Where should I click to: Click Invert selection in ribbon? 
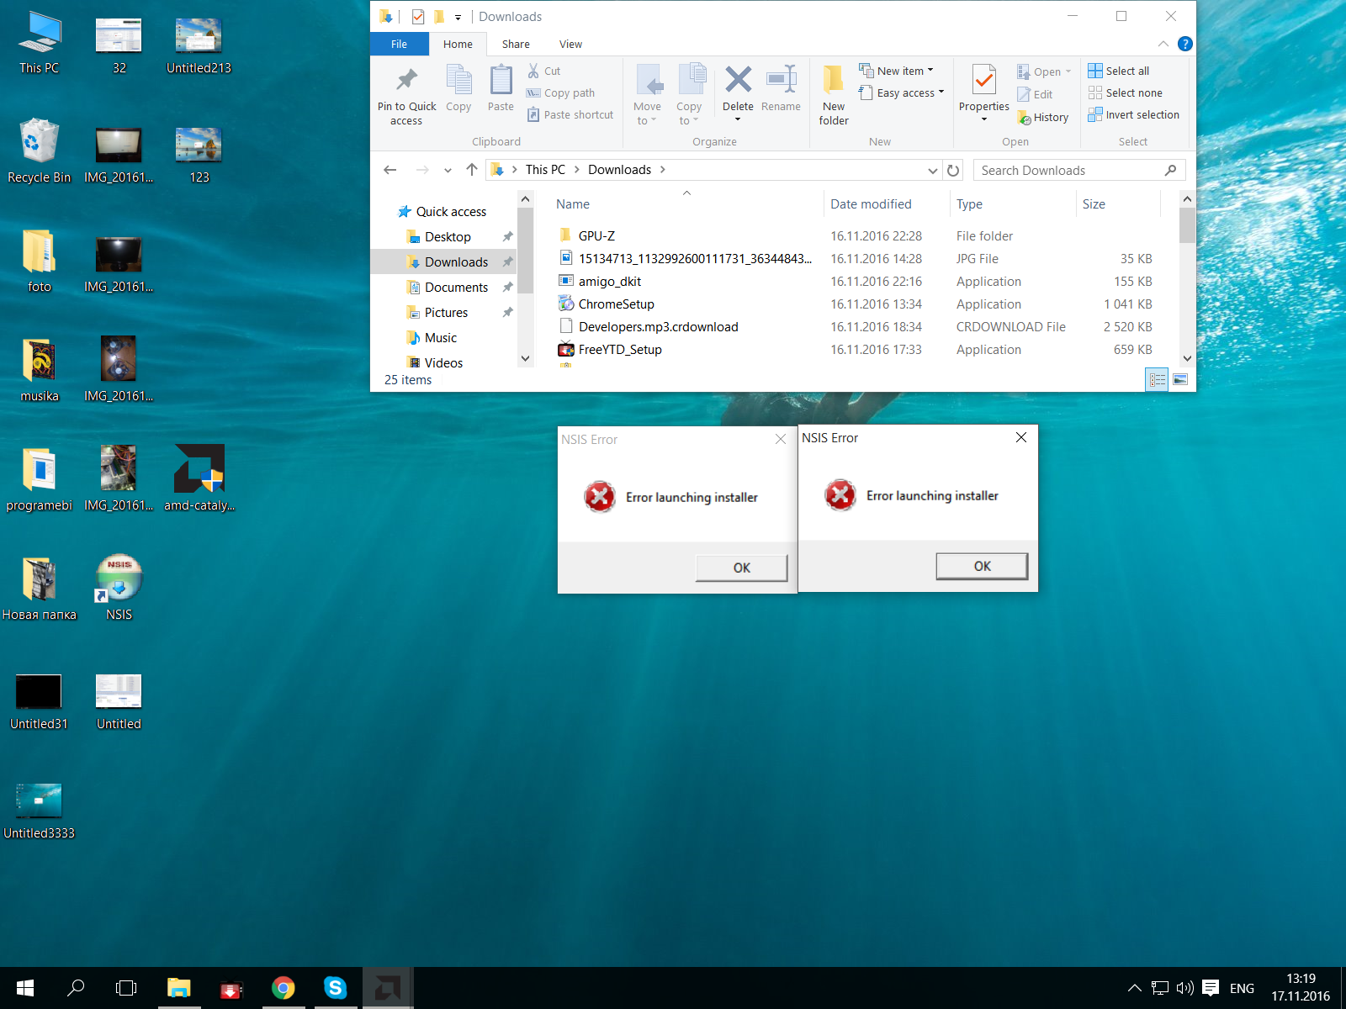1133,115
